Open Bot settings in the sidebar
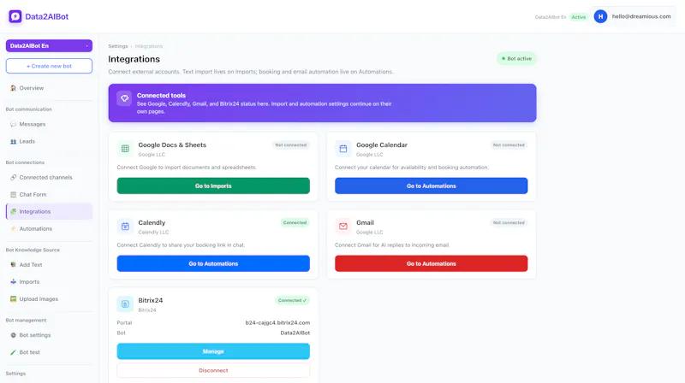The image size is (685, 383). [49, 335]
